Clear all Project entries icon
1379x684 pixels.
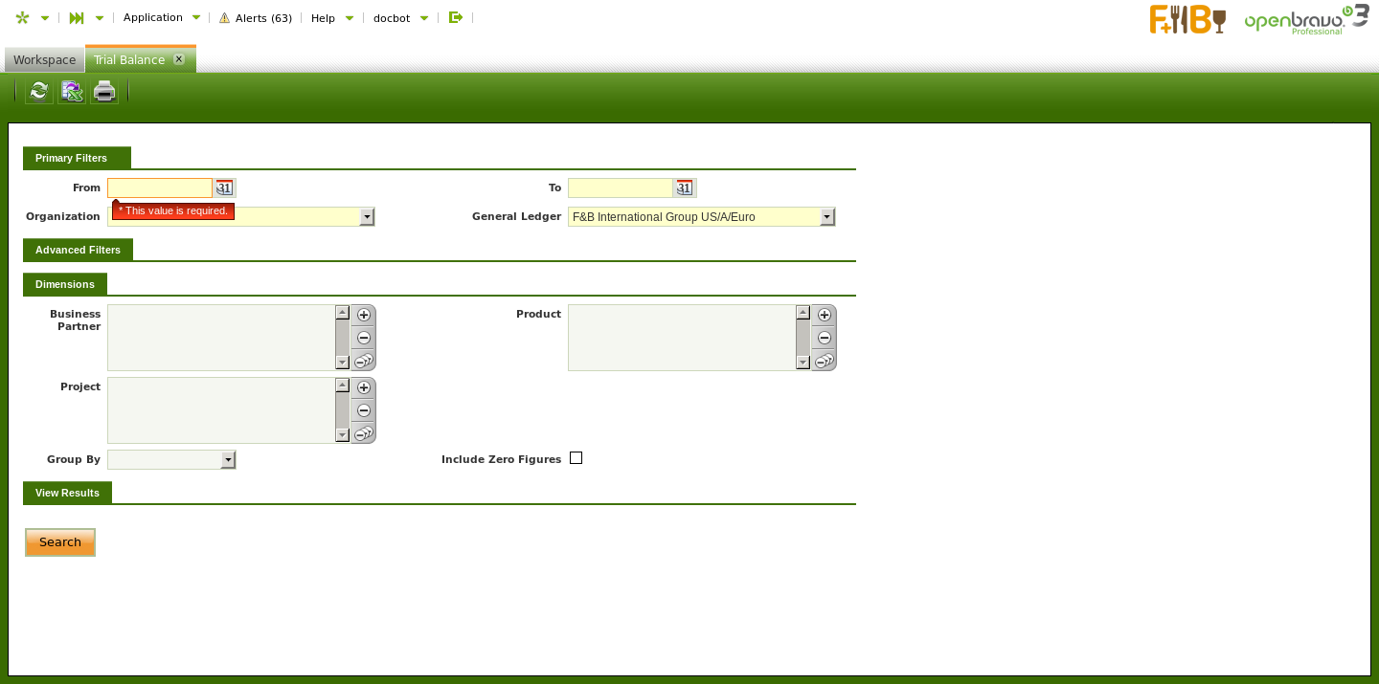click(364, 433)
